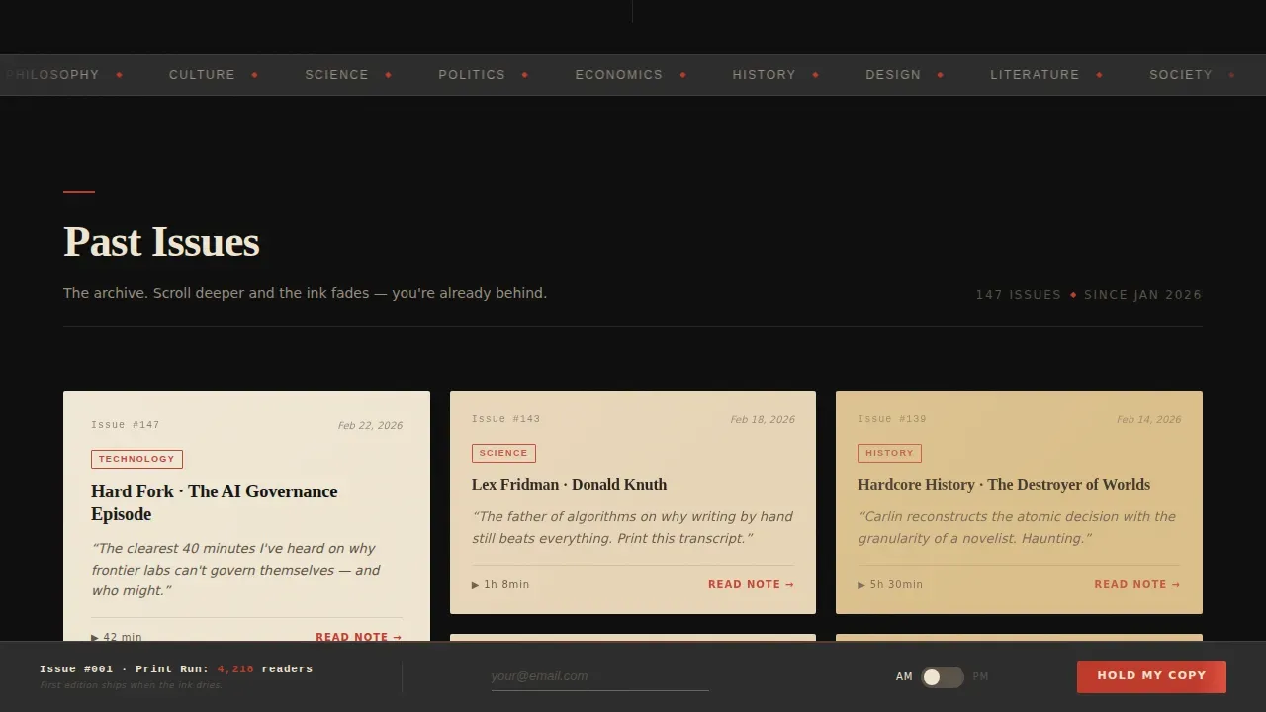Select the POLITICS ticker category
The image size is (1266, 712).
point(472,75)
